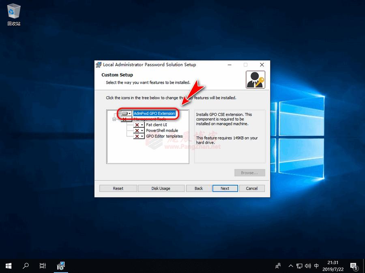
Task: Click the LAPS key-person icon in dialog header
Action: click(255, 79)
